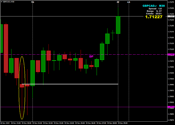Screen dimensions: 175x125
Task: Select the LO vertical line label
Action: [x=129, y=2]
